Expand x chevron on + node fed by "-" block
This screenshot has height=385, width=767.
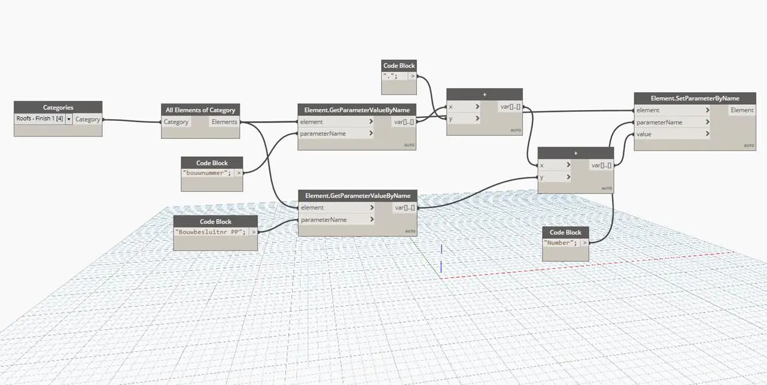click(x=477, y=107)
